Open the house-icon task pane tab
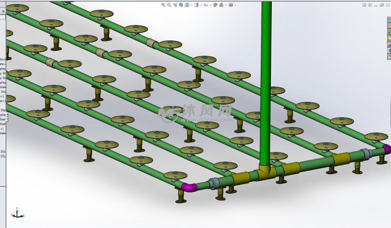This screenshot has width=391, height=228. click(389, 26)
